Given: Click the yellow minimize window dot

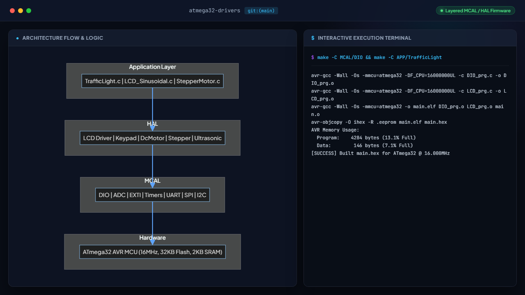Looking at the screenshot, I should pyautogui.click(x=21, y=11).
